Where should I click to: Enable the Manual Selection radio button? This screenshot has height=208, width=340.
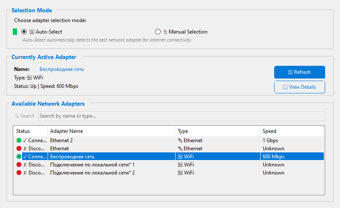[x=158, y=32]
